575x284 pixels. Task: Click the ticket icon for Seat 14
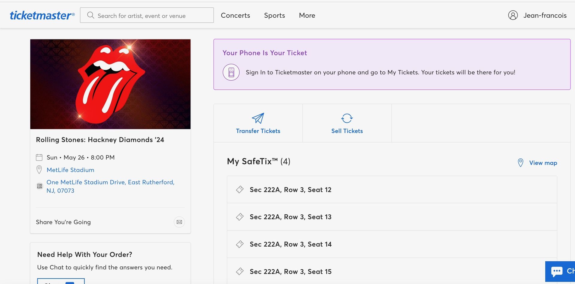click(x=240, y=244)
